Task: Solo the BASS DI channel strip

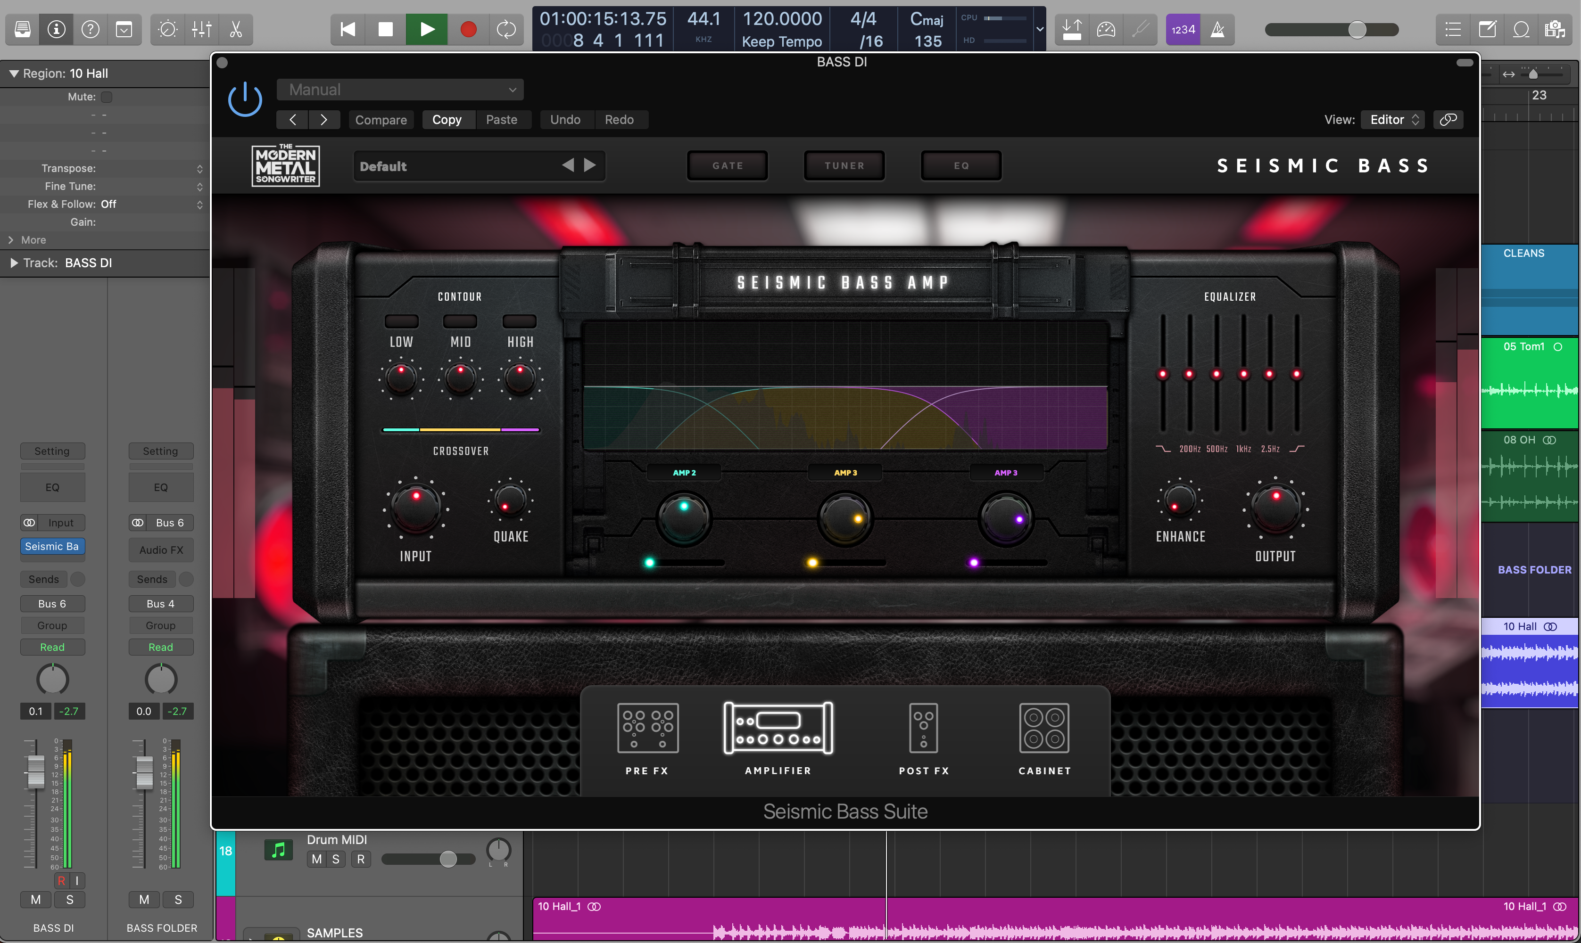Action: click(70, 899)
